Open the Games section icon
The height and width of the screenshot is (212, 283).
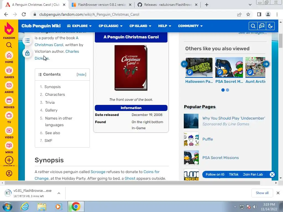[x=9, y=70]
